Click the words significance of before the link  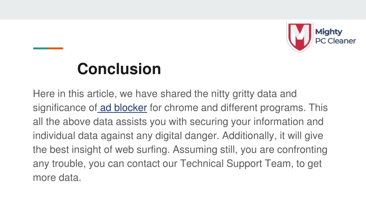65,108
